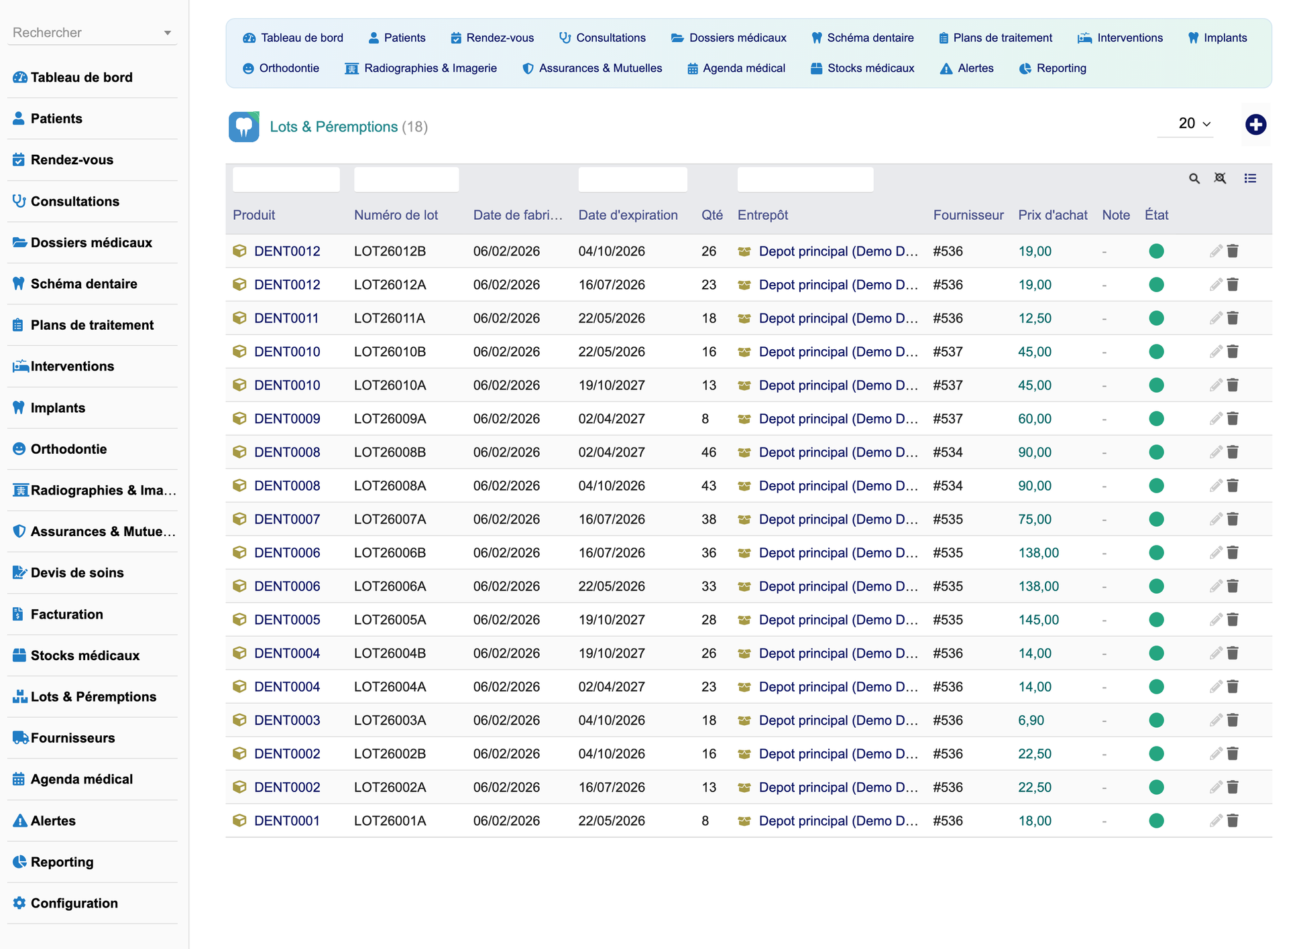Edit lot LOT26002B with pencil icon
1305x949 pixels.
point(1216,754)
